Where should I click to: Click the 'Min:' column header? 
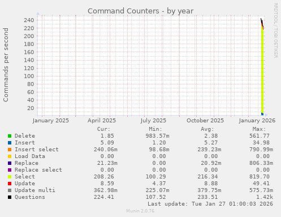click(x=155, y=129)
